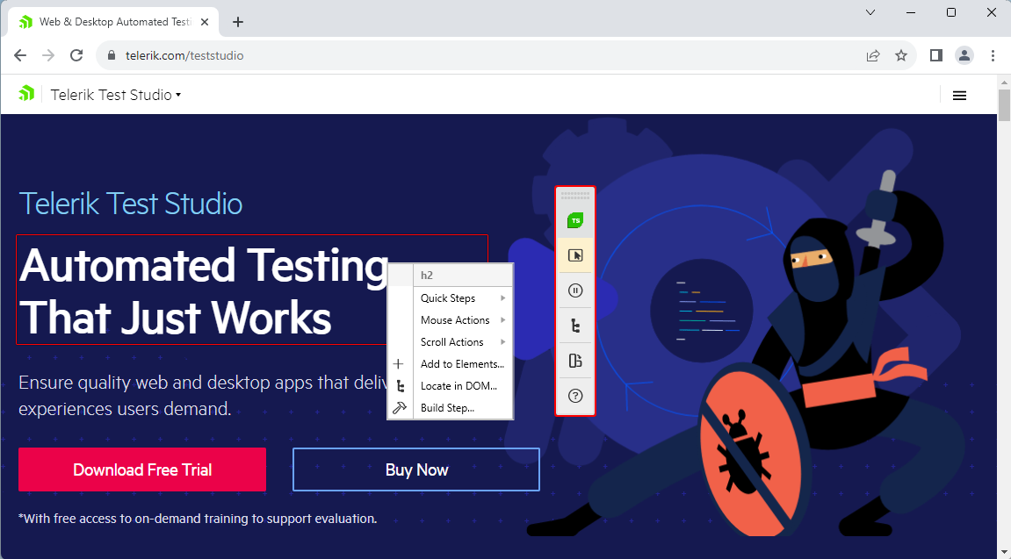This screenshot has height=559, width=1011.
Task: Open the Chrome three-dot menu
Action: [x=993, y=55]
